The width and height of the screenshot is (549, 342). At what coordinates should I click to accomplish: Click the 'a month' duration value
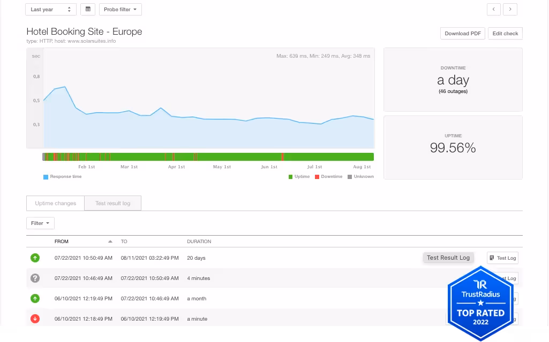tap(197, 299)
